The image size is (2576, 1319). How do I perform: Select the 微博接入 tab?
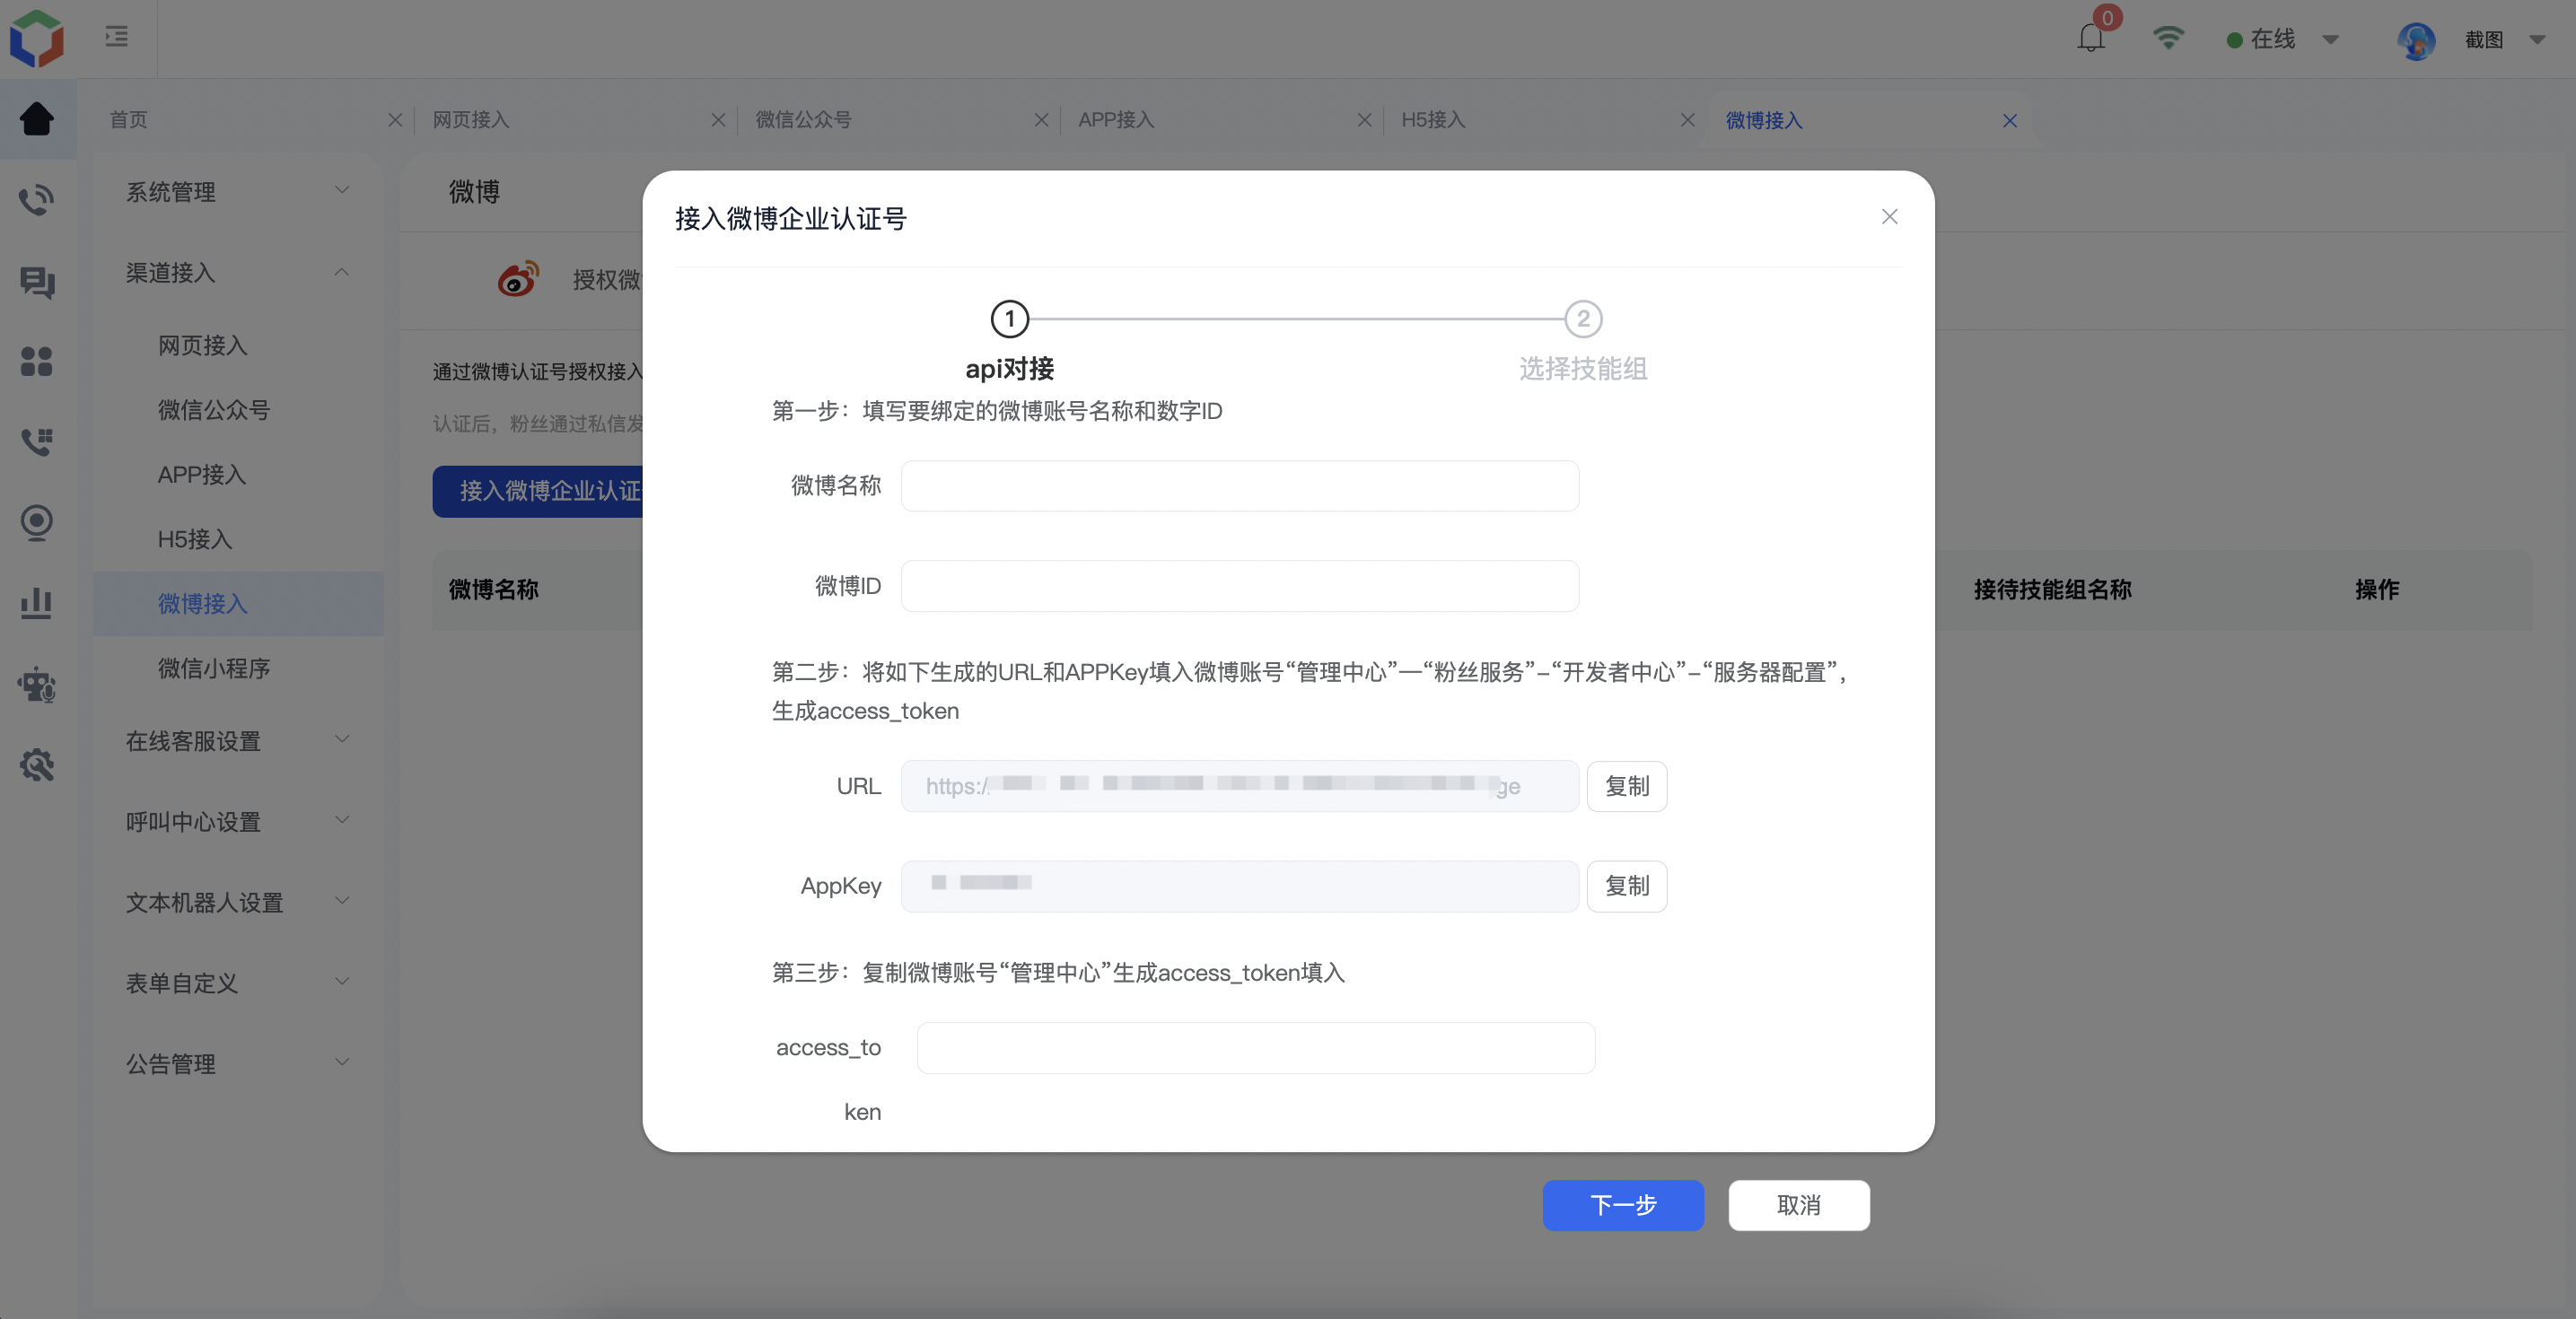point(1764,121)
